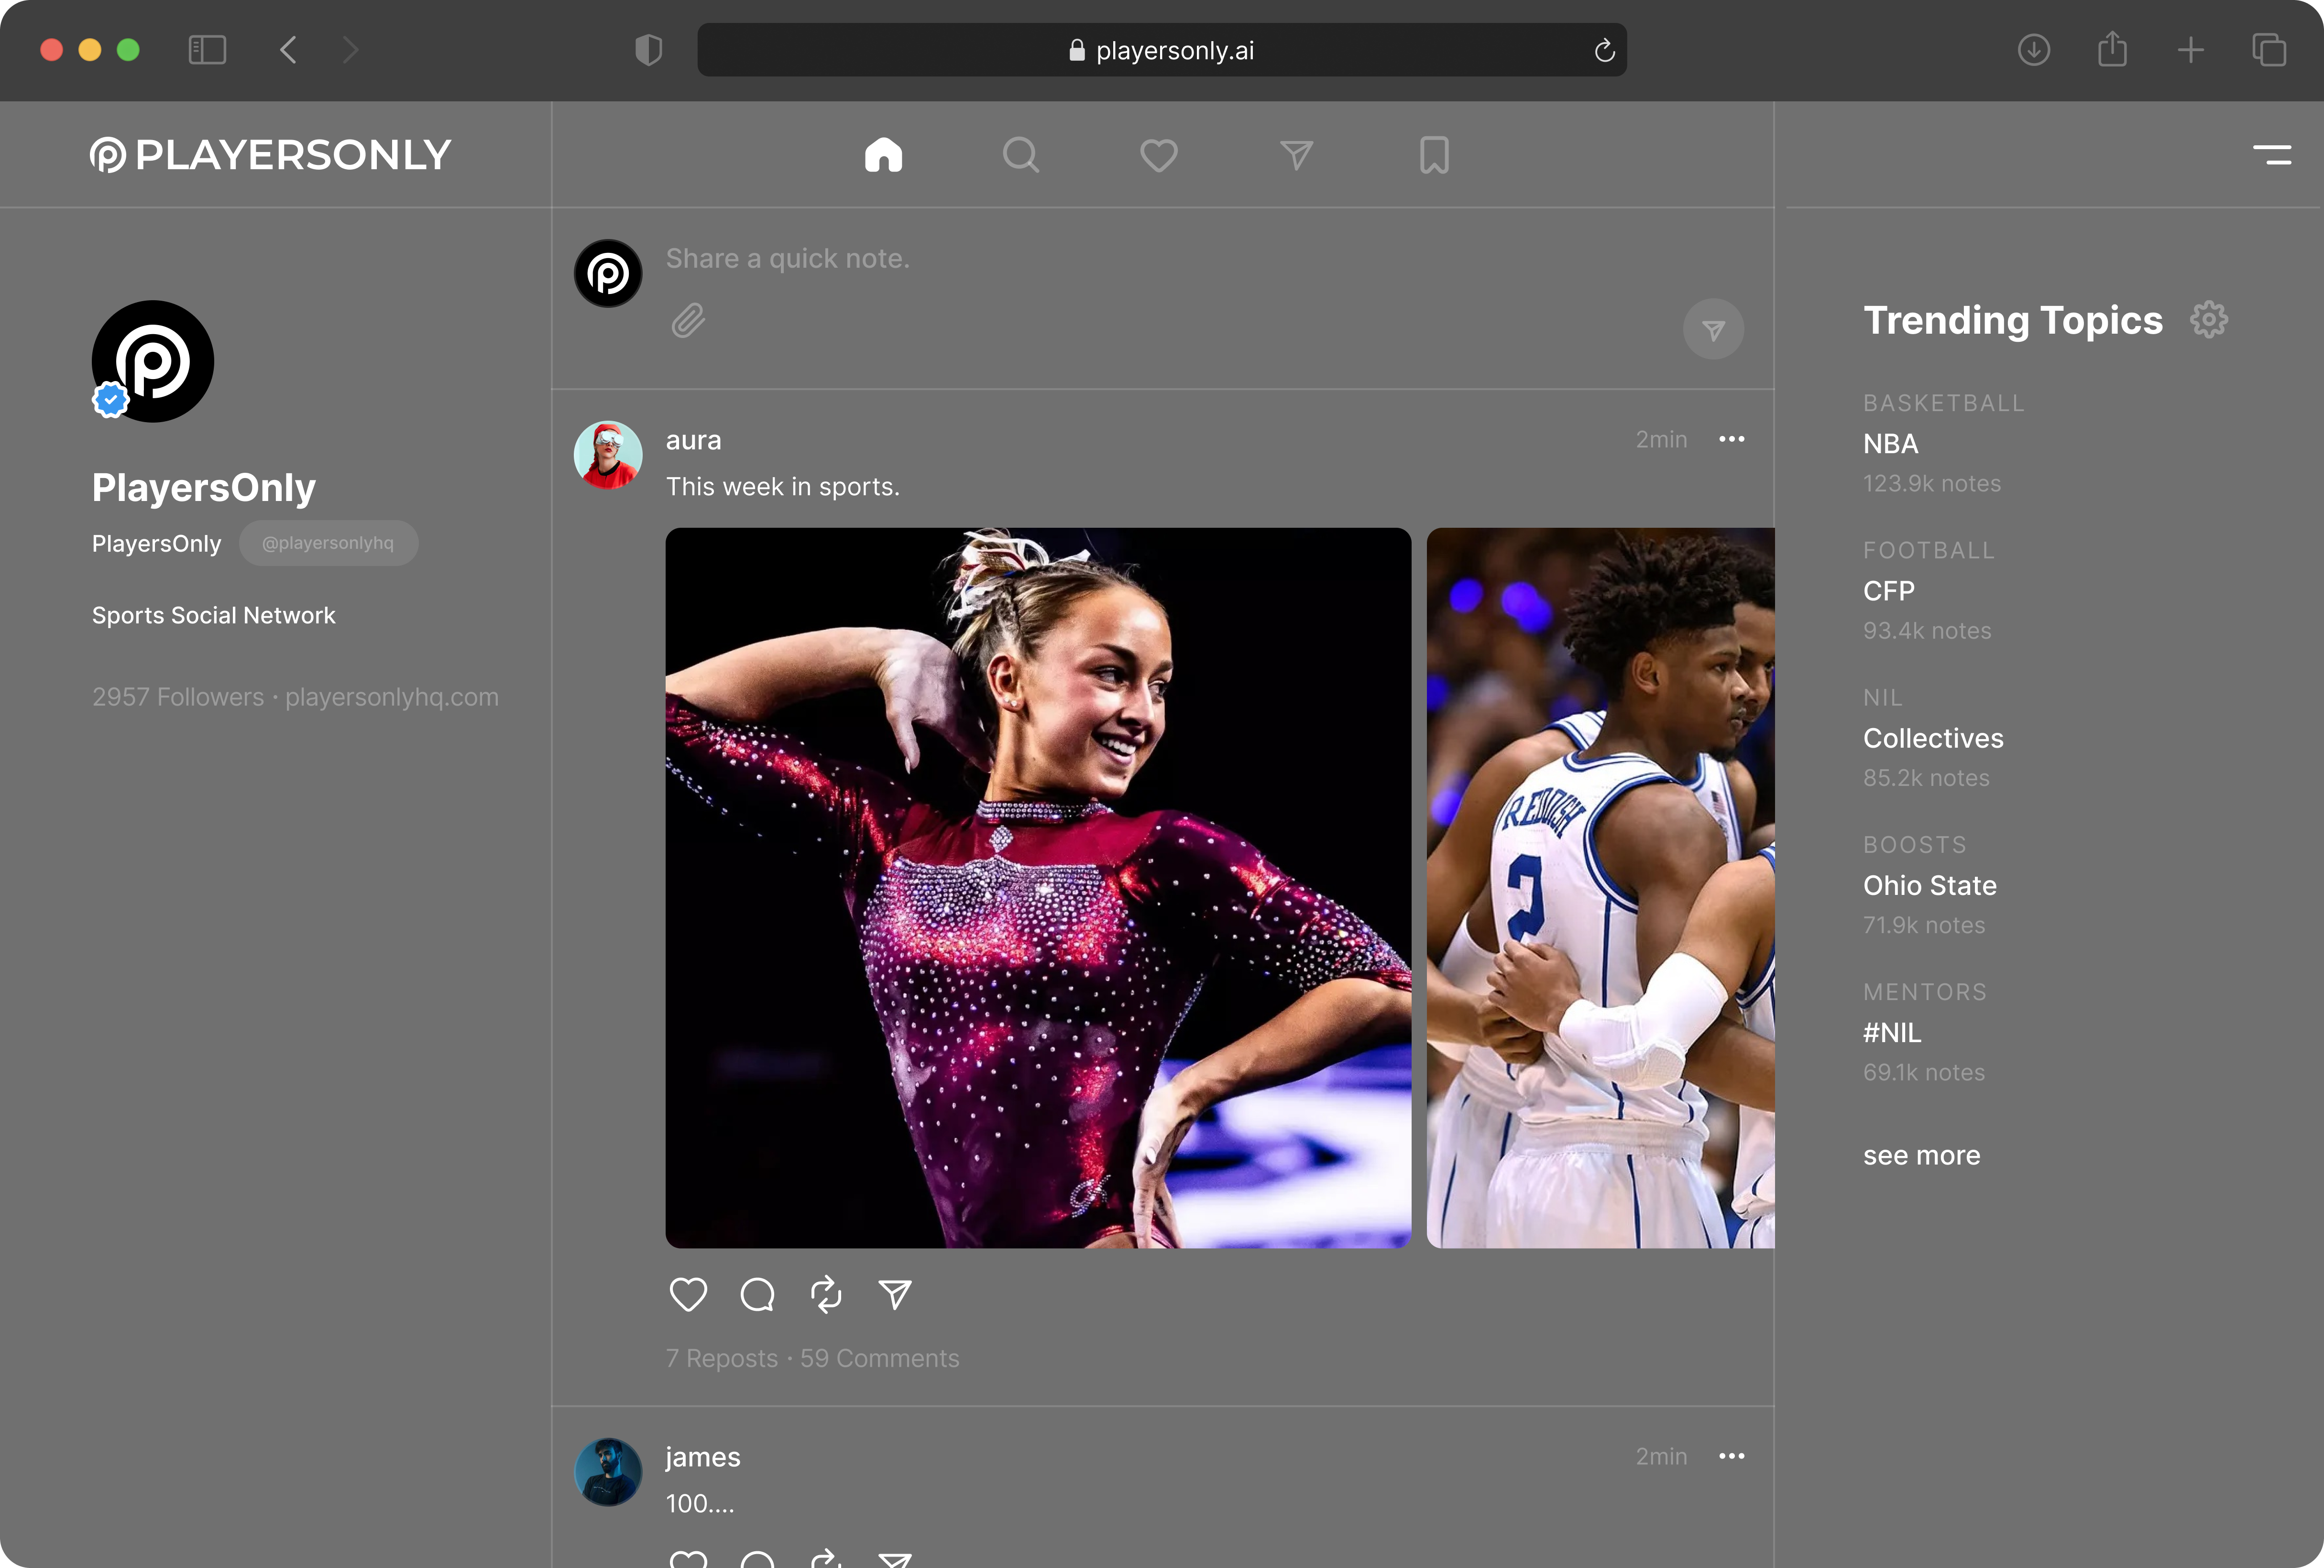Click the large PlayersOnly profile picture

pyautogui.click(x=153, y=361)
